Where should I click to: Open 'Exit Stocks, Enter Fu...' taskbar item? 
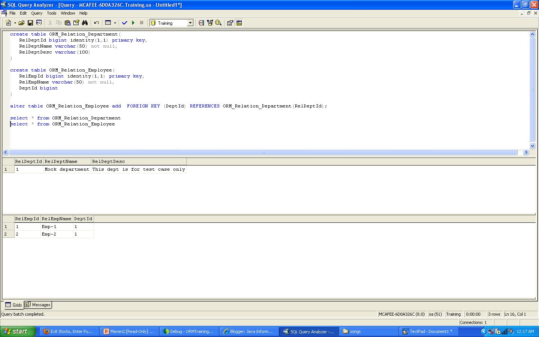(x=69, y=331)
